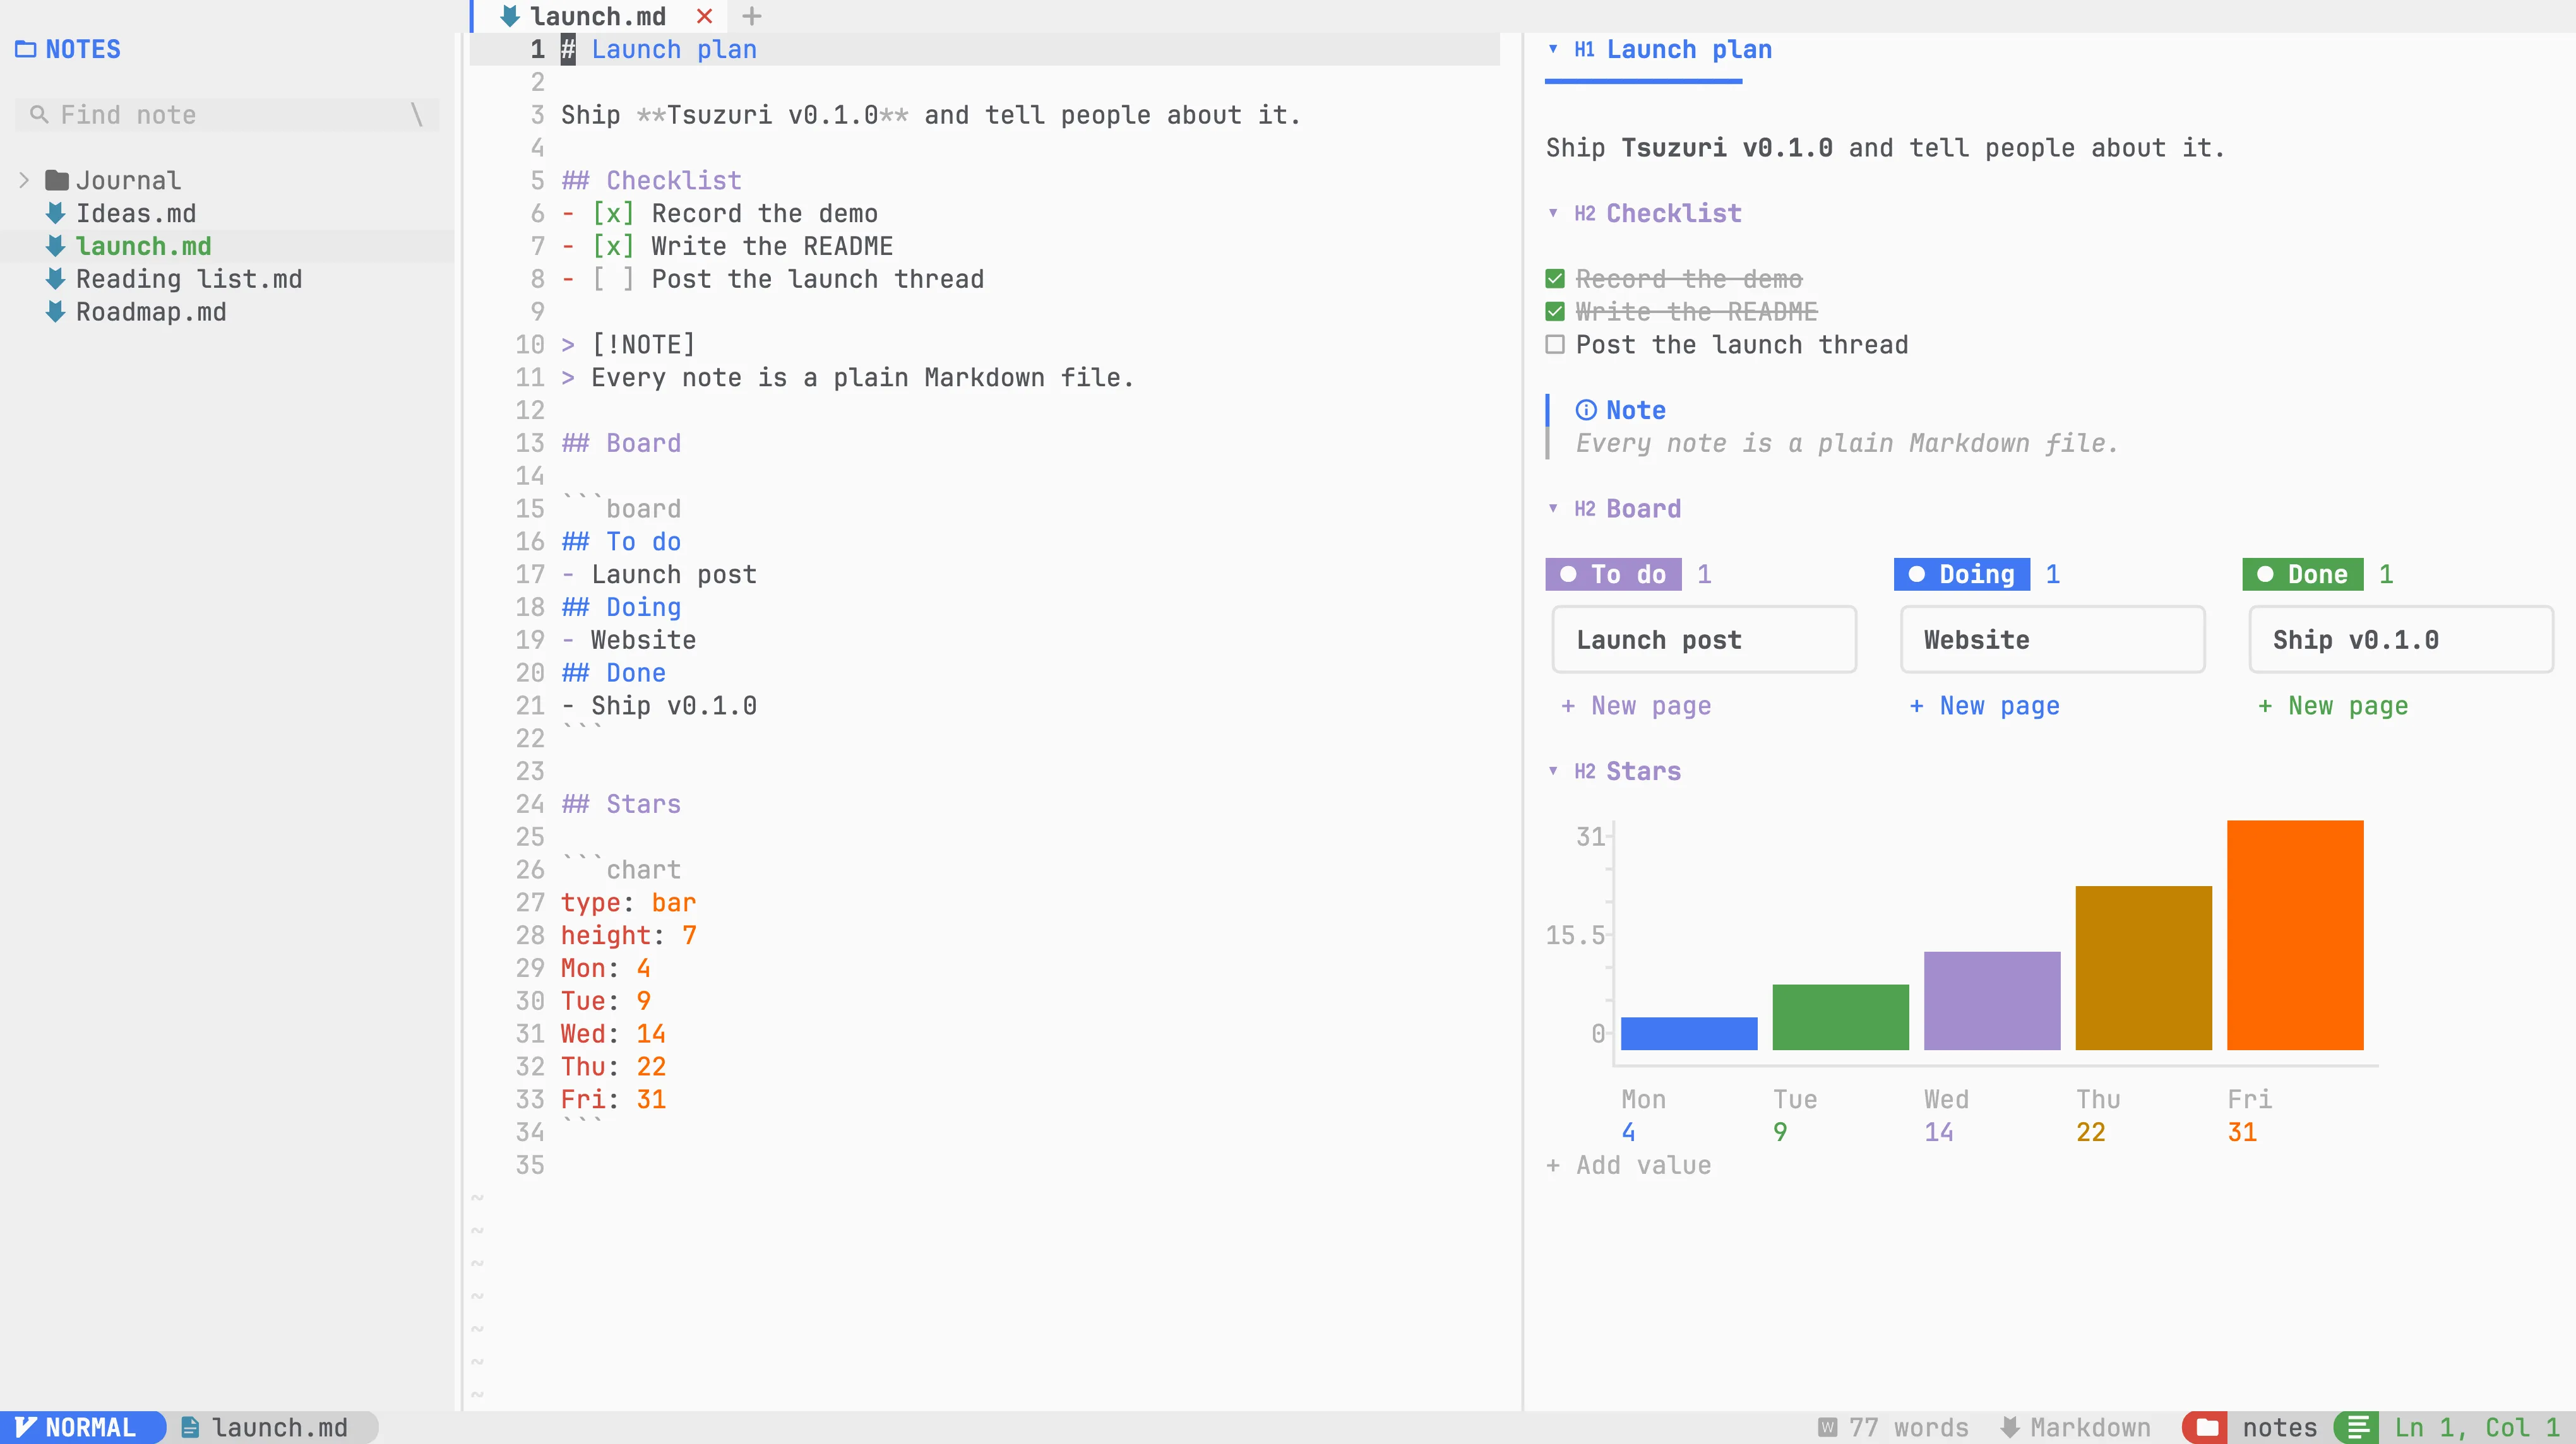
Task: Click the markdown icon beside Reading list.md
Action: click(56, 279)
